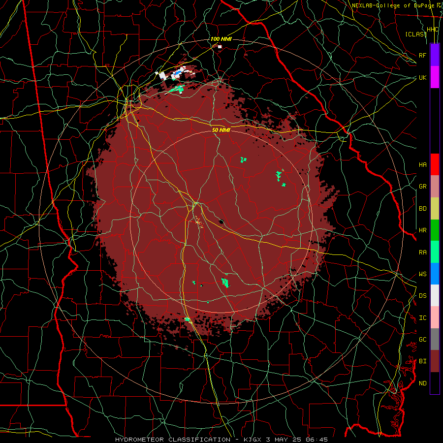Click the brown BI legend color swatch

click(x=435, y=361)
